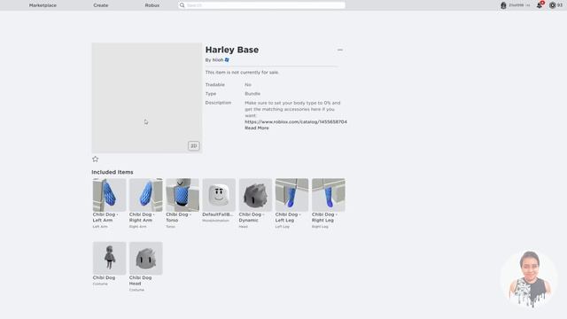
Task: Open the three-dot options menu
Action: click(340, 50)
